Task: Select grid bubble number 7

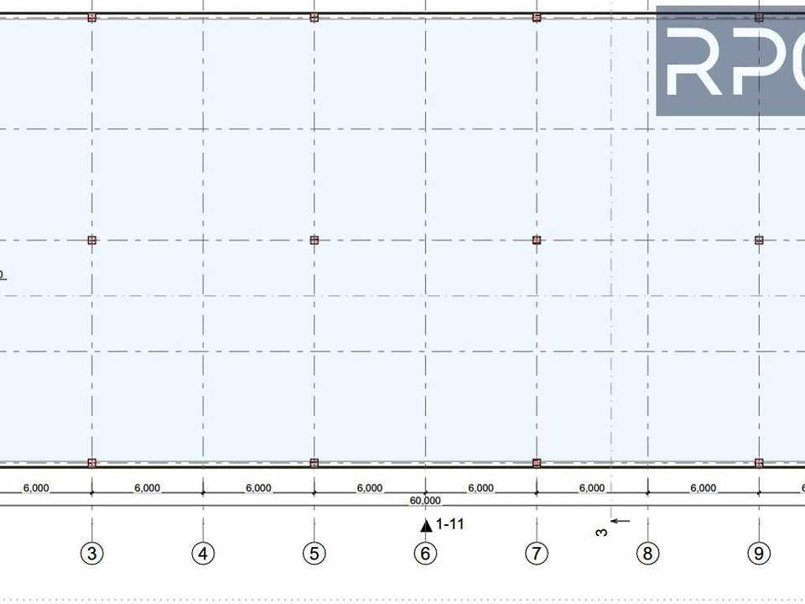Action: (x=537, y=553)
